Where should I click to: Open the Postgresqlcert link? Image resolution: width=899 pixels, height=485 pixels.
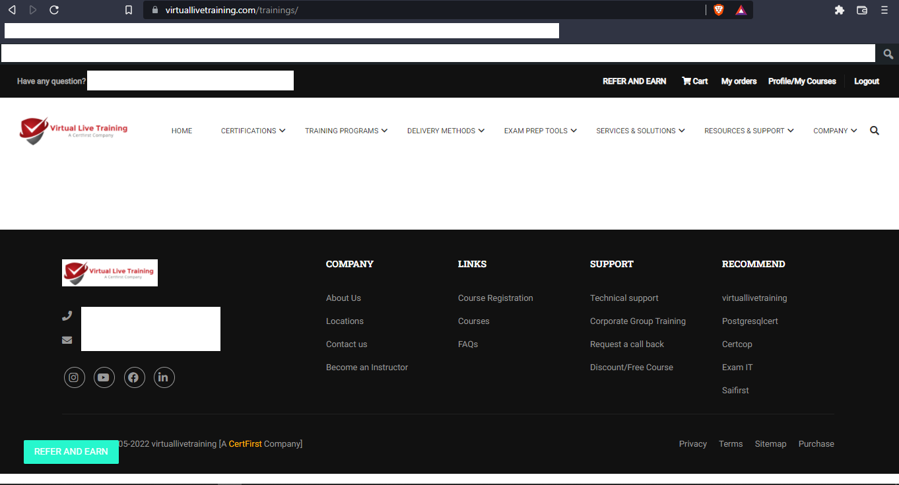(x=750, y=321)
